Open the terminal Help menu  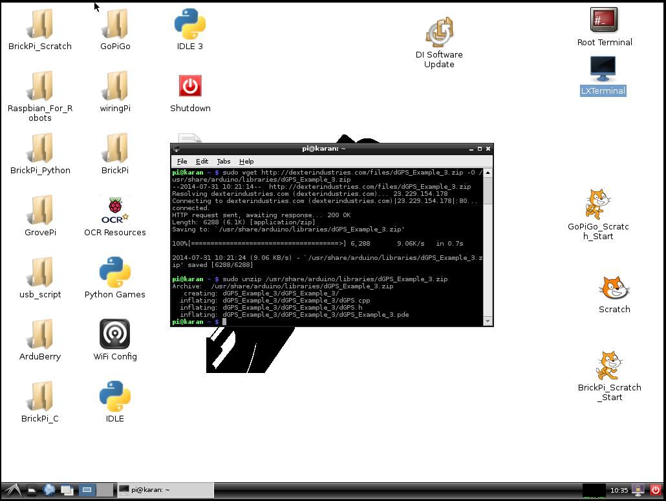(246, 162)
